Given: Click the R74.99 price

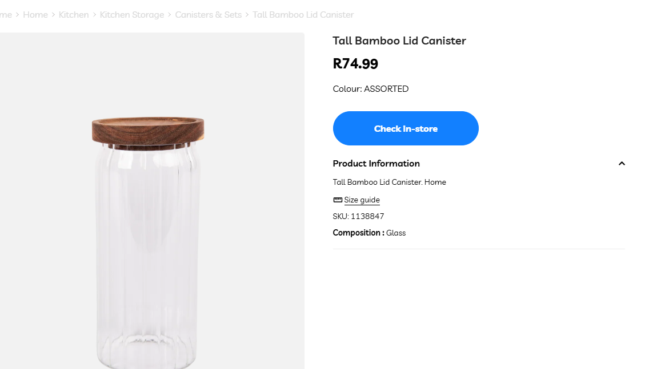Looking at the screenshot, I should coord(355,64).
